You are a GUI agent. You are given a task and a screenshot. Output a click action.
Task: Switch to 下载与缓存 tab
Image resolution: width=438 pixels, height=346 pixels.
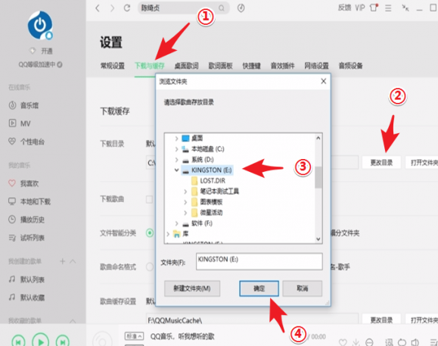pyautogui.click(x=150, y=66)
